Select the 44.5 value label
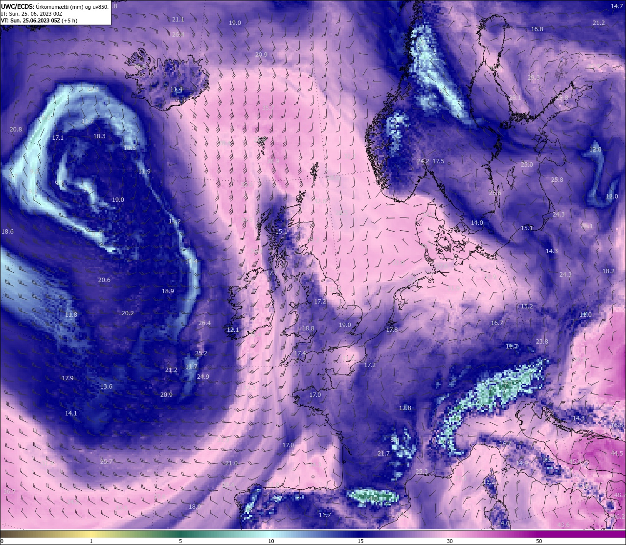This screenshot has width=626, height=545. (617, 454)
